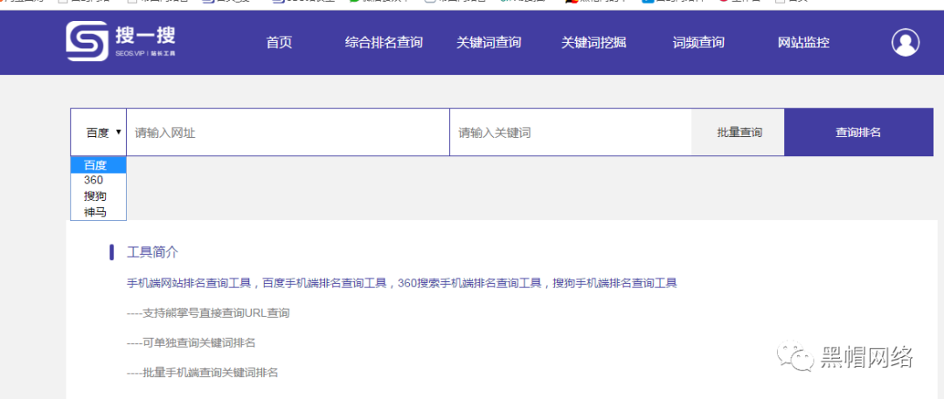Viewport: 944px width, 399px height.
Task: Open the 网站监控 nav item
Action: pyautogui.click(x=804, y=43)
